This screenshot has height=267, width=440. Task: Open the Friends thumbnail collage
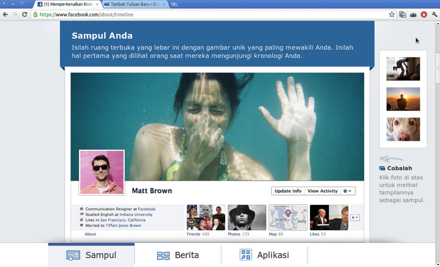click(x=206, y=217)
